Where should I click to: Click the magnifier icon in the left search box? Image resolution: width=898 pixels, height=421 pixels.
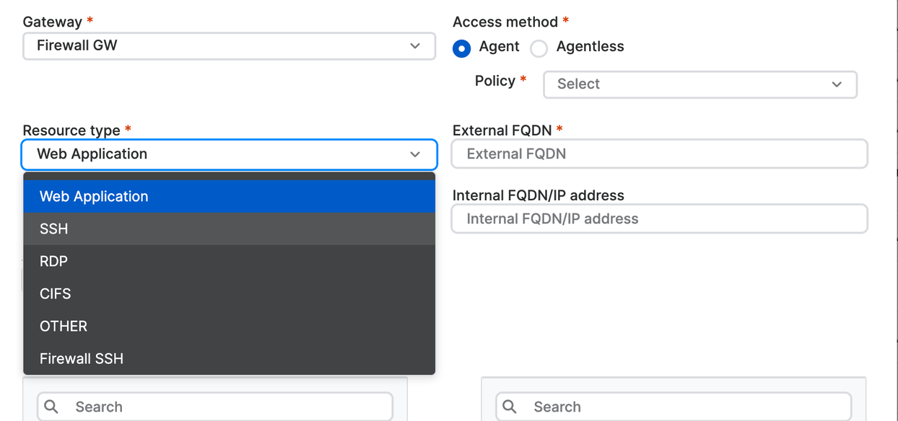tap(51, 407)
